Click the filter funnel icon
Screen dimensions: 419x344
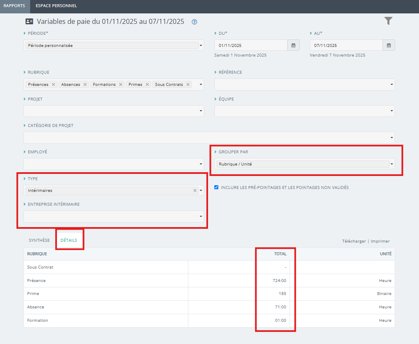[x=388, y=21]
